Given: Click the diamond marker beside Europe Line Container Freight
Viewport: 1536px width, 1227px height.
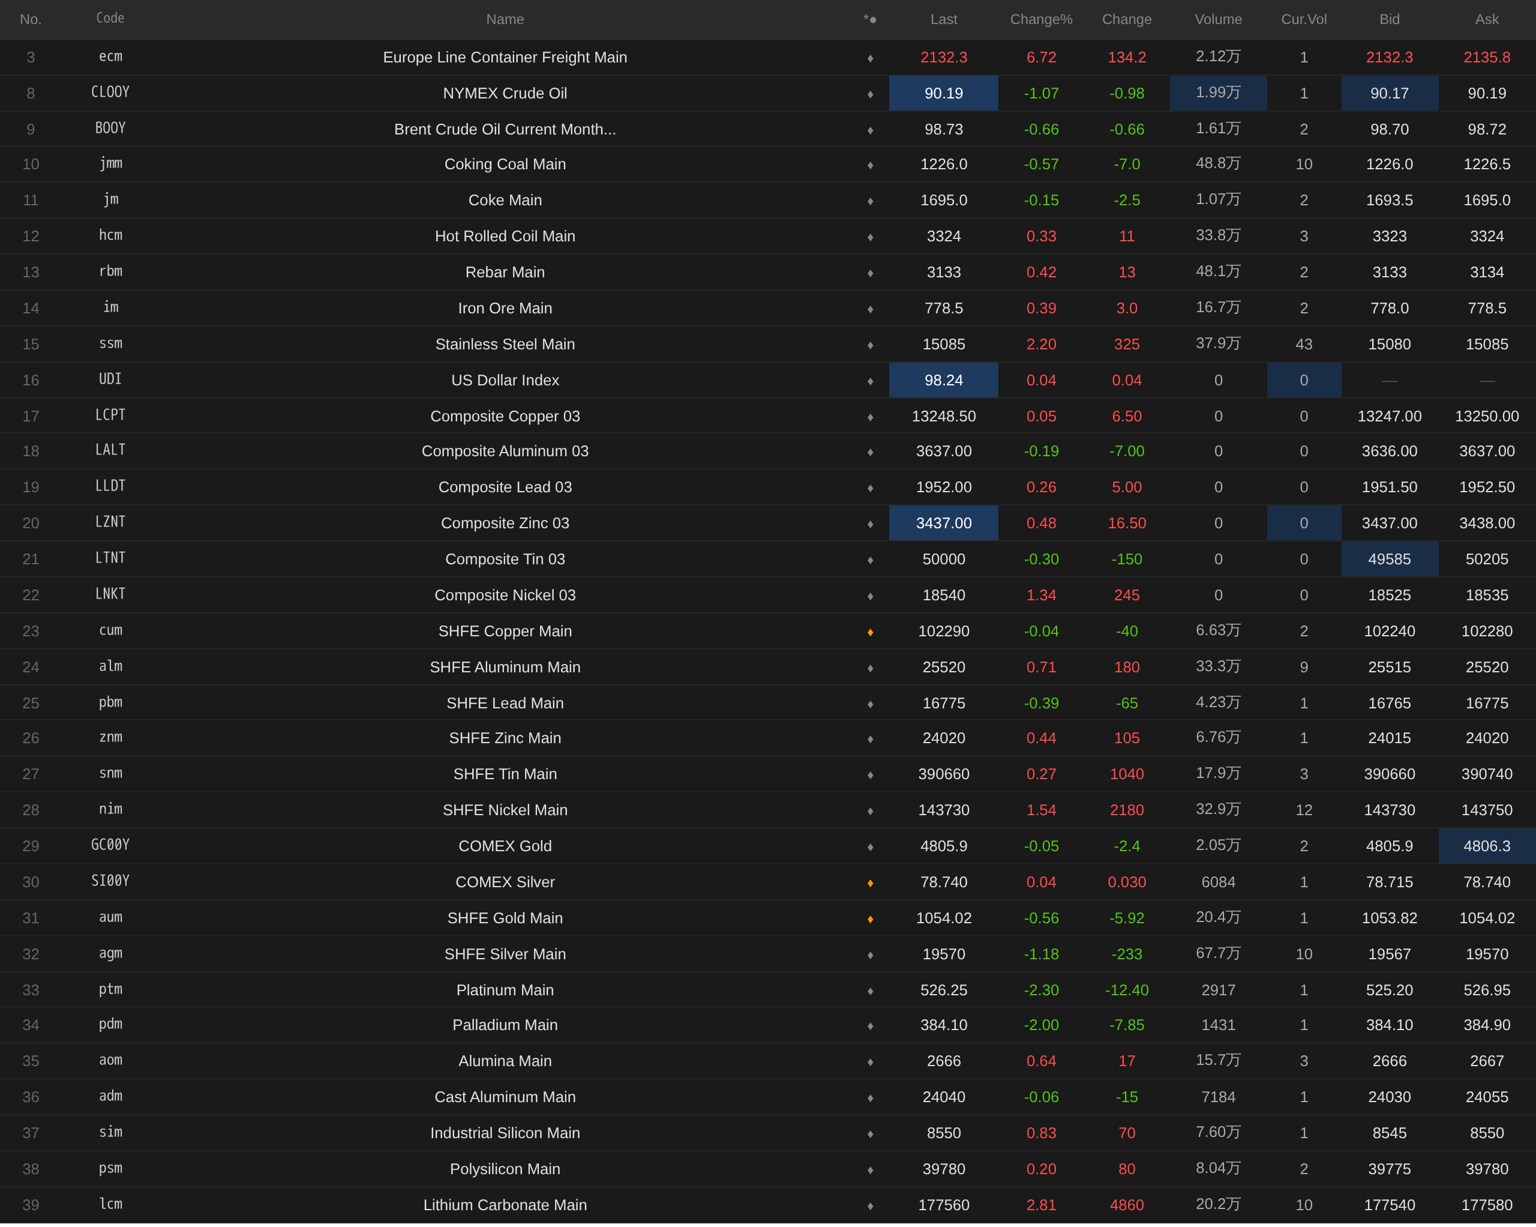Looking at the screenshot, I should click(870, 58).
